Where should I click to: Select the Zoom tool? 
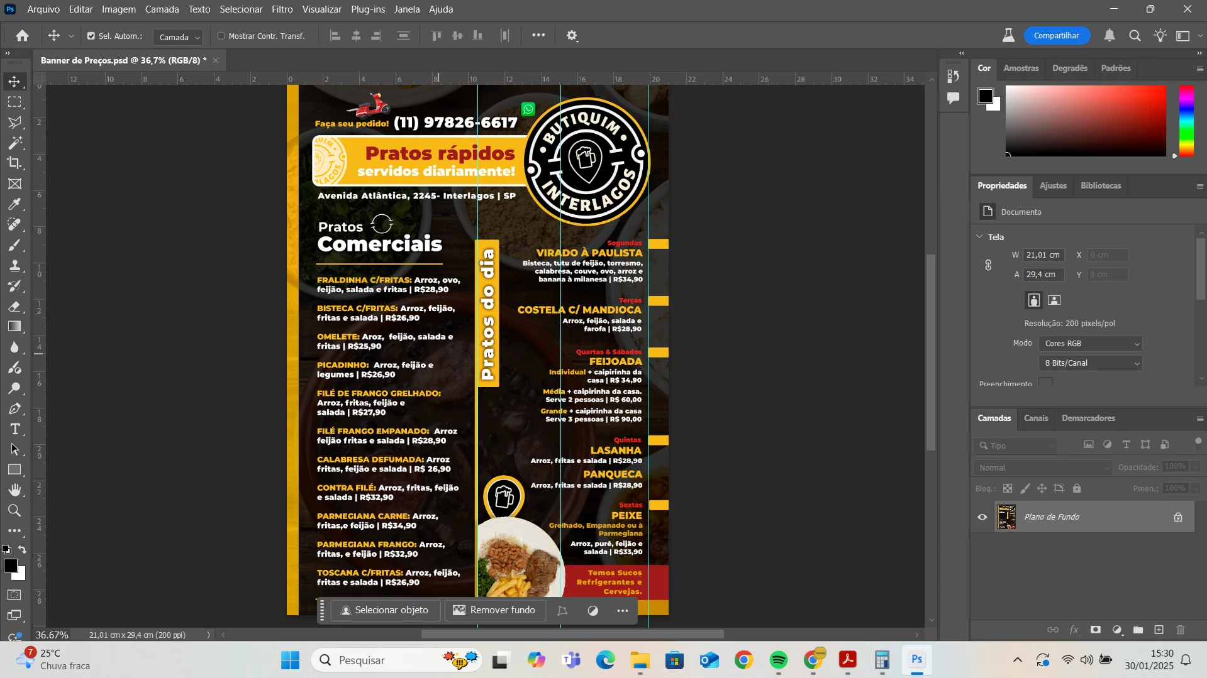coord(14,510)
